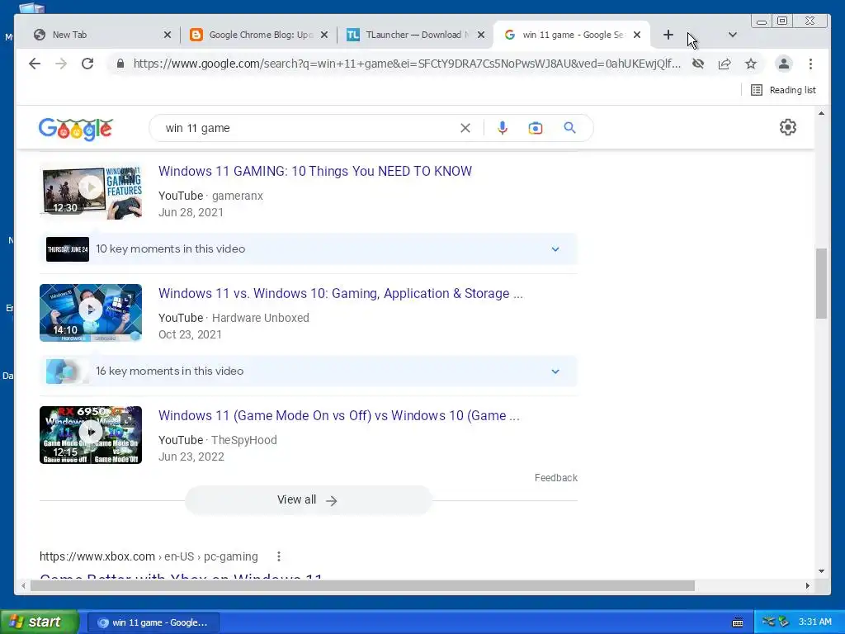
Task: Click the address bar URL
Action: [x=407, y=64]
